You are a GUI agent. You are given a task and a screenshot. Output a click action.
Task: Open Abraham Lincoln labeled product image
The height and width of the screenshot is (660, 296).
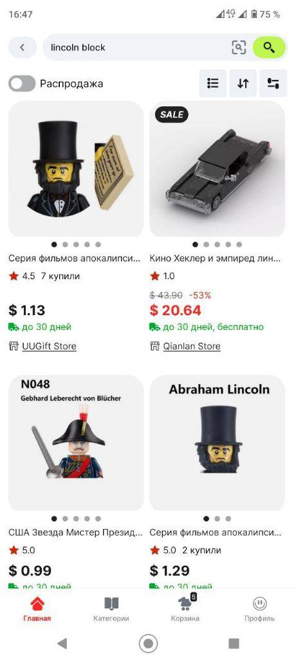(x=217, y=443)
